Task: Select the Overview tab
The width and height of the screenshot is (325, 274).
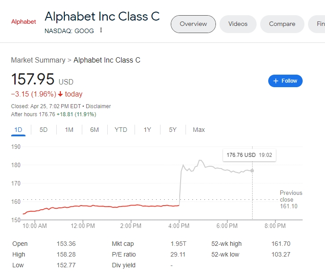Action: [x=193, y=24]
